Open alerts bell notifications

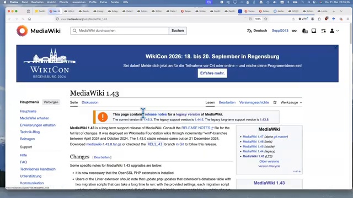click(x=304, y=31)
